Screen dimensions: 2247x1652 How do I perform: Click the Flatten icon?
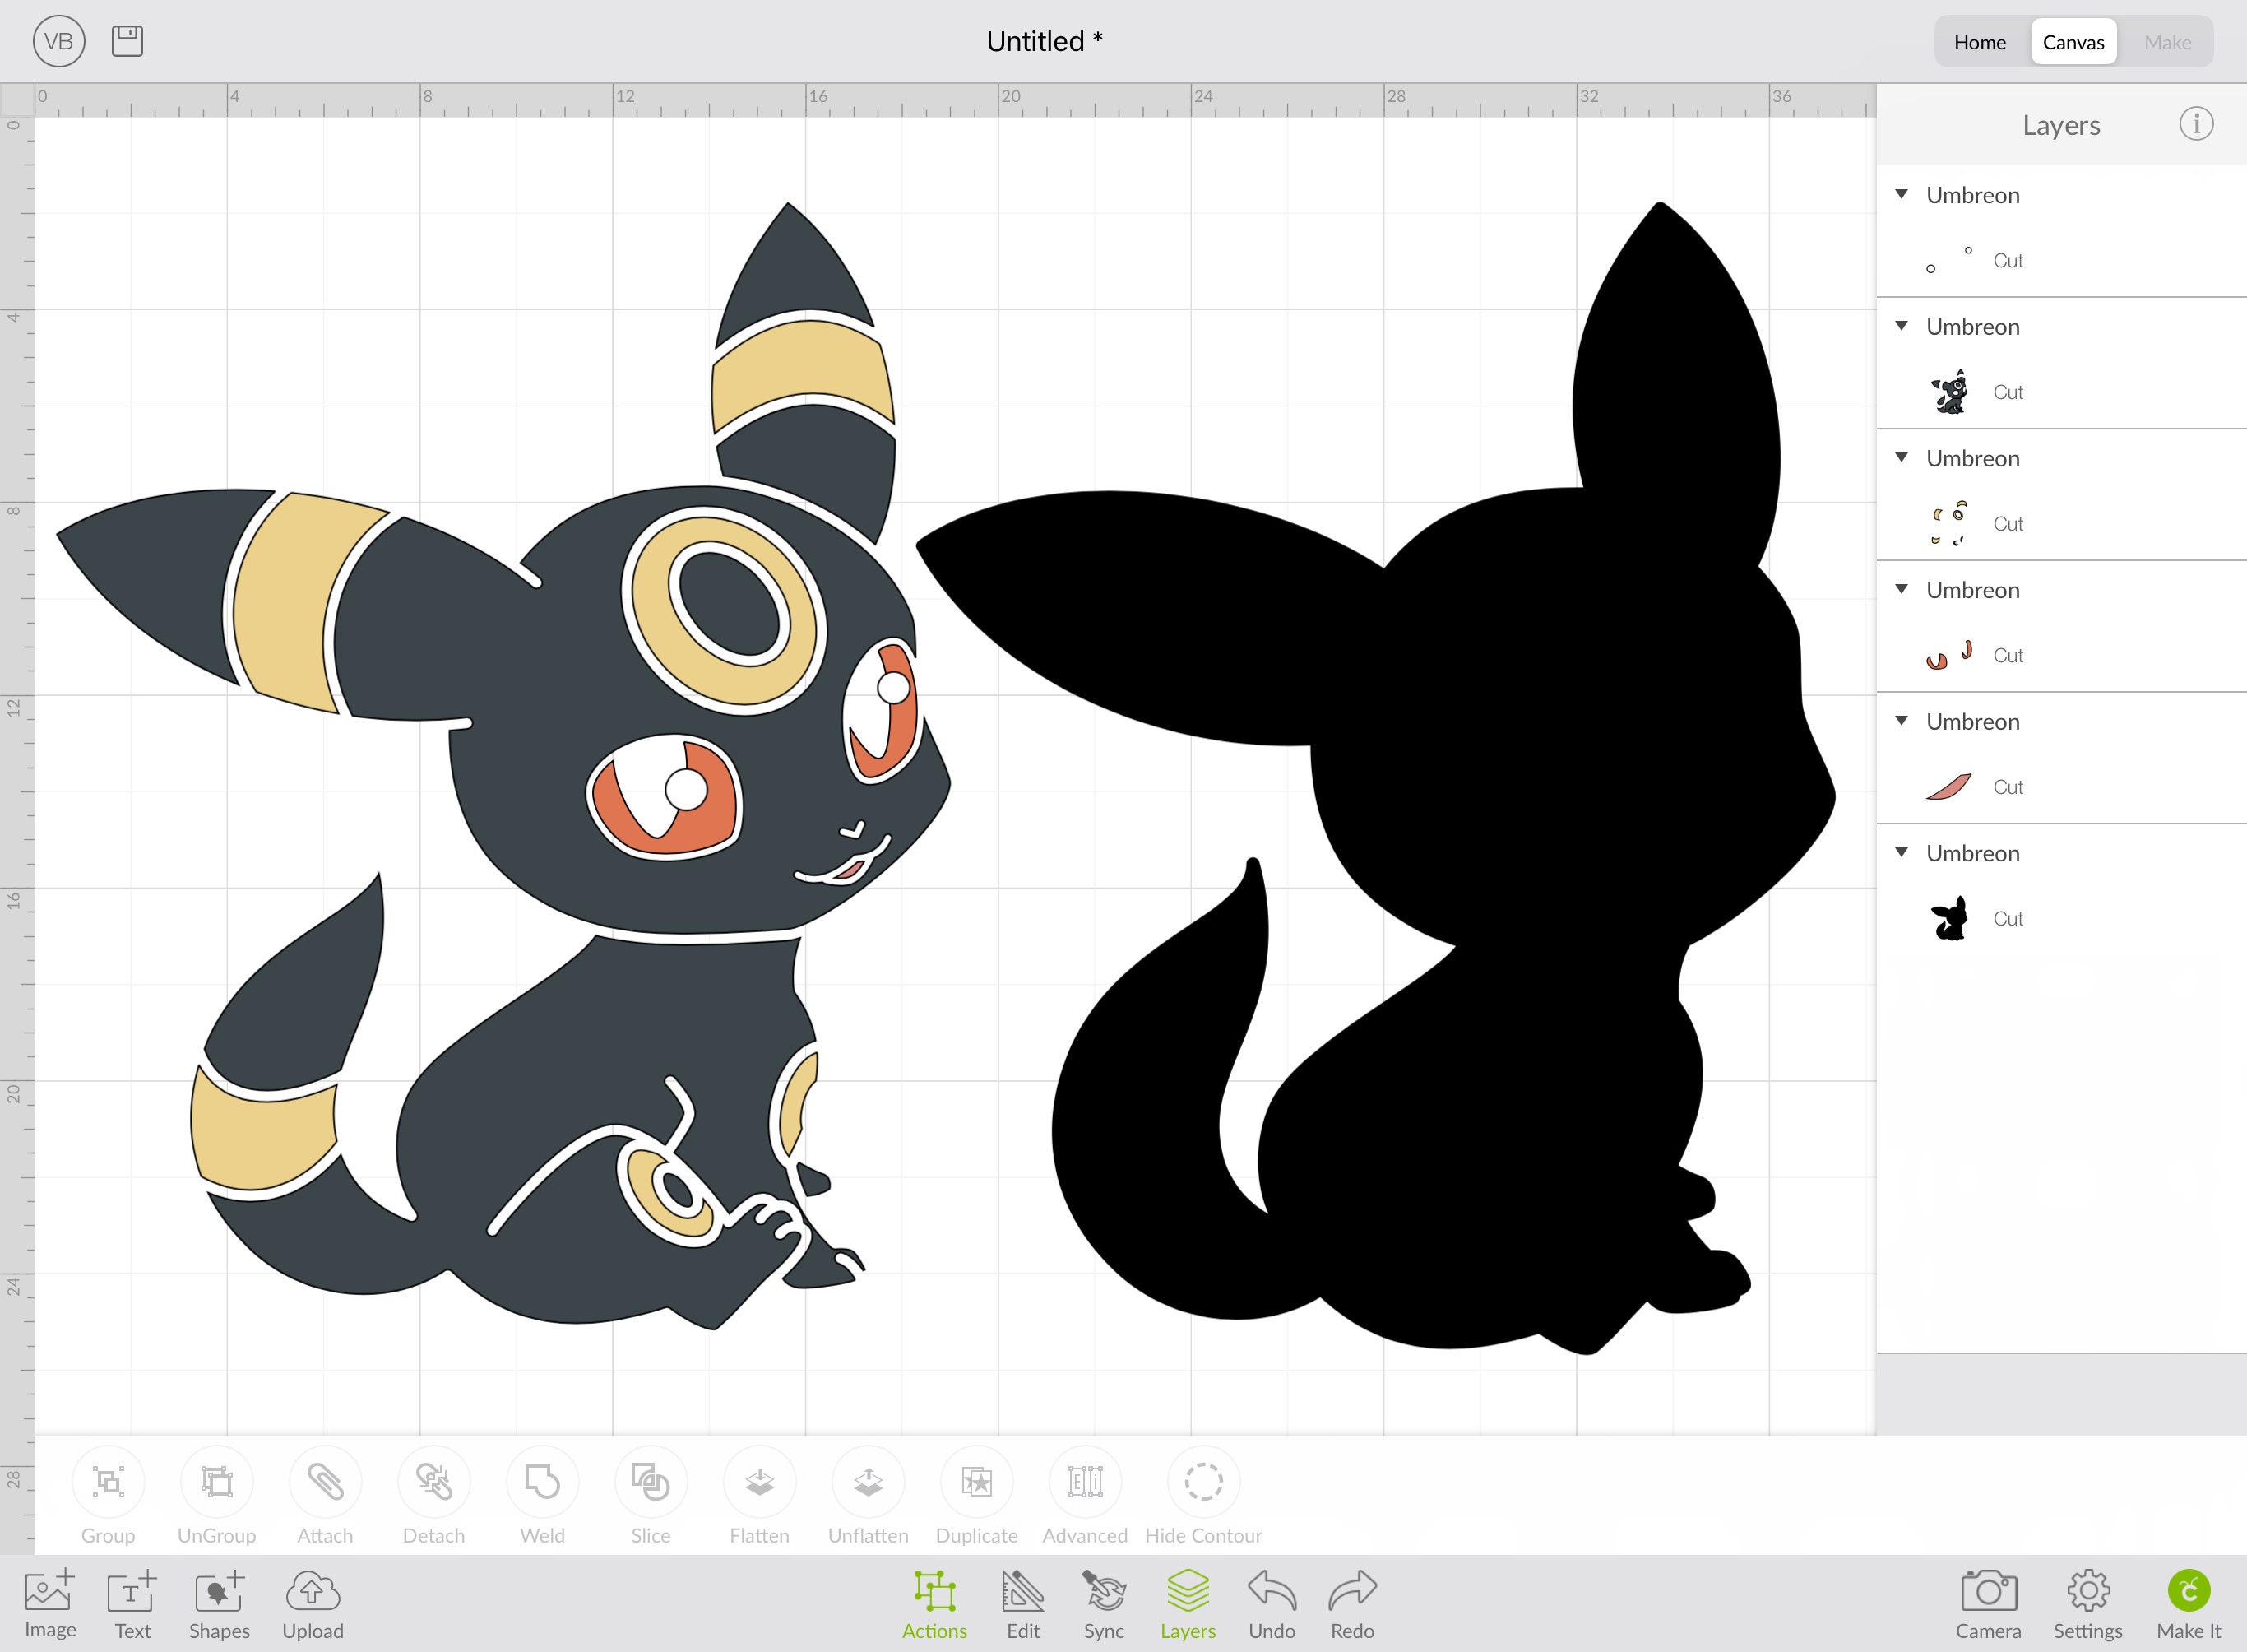point(760,1481)
